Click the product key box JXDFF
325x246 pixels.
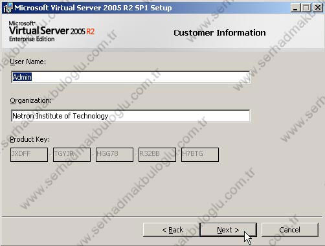point(29,155)
